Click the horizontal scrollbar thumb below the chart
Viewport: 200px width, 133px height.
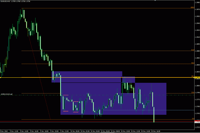coord(108,133)
